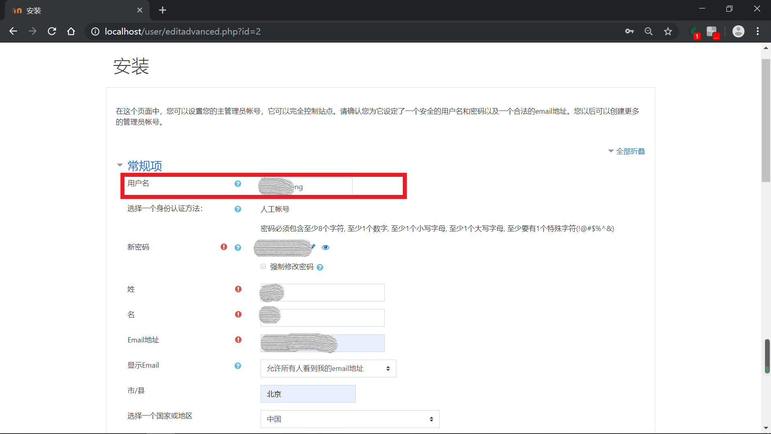Open the help popup beside 新密码
Viewport: 771px width, 434px height.
tap(238, 248)
